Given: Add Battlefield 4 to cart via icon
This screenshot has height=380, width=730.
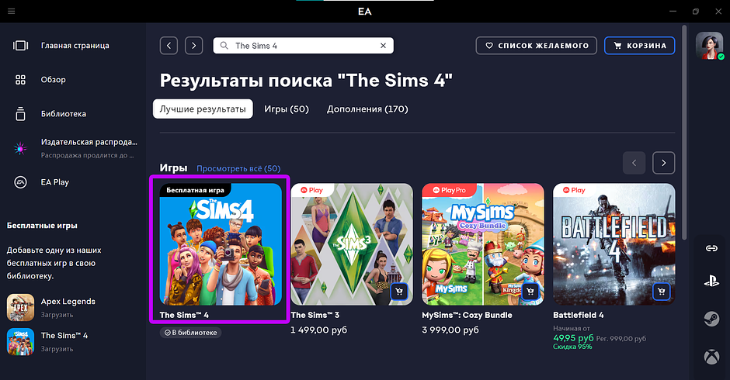Looking at the screenshot, I should (x=662, y=292).
